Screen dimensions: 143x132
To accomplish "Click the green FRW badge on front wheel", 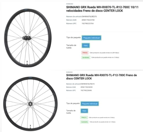I will [84, 117].
